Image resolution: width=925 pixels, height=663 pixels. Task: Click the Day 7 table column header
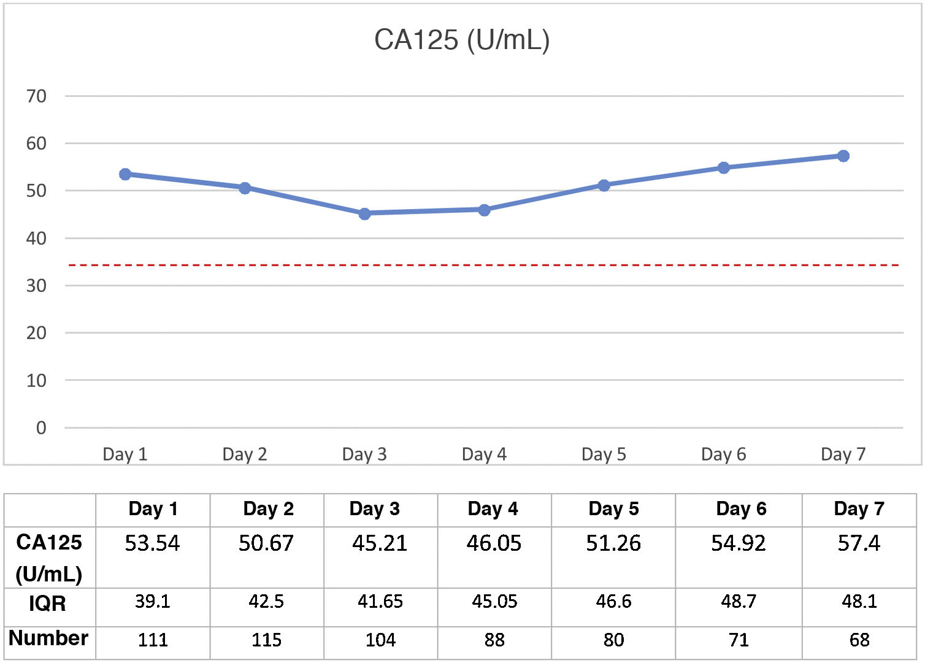pos(859,509)
